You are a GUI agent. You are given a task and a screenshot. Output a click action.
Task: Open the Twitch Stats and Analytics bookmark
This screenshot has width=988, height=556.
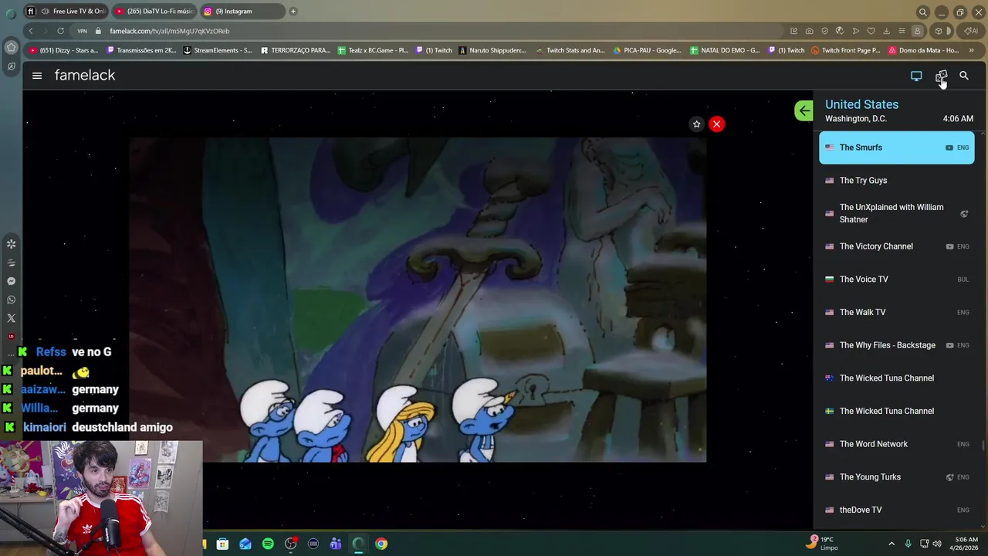[x=570, y=50]
